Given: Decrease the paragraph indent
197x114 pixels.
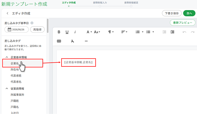Looking at the screenshot, I should click(164, 32).
